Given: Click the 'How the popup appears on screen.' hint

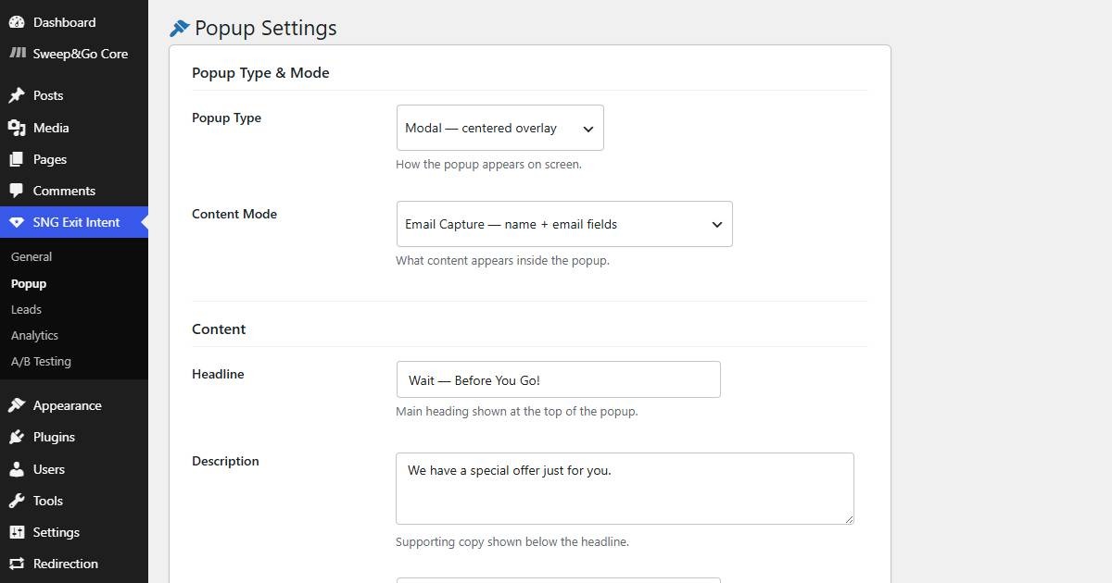Looking at the screenshot, I should click(x=488, y=165).
